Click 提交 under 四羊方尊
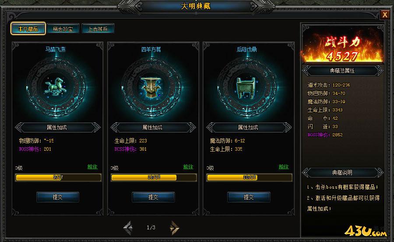This screenshot has width=394, height=242. 153,197
